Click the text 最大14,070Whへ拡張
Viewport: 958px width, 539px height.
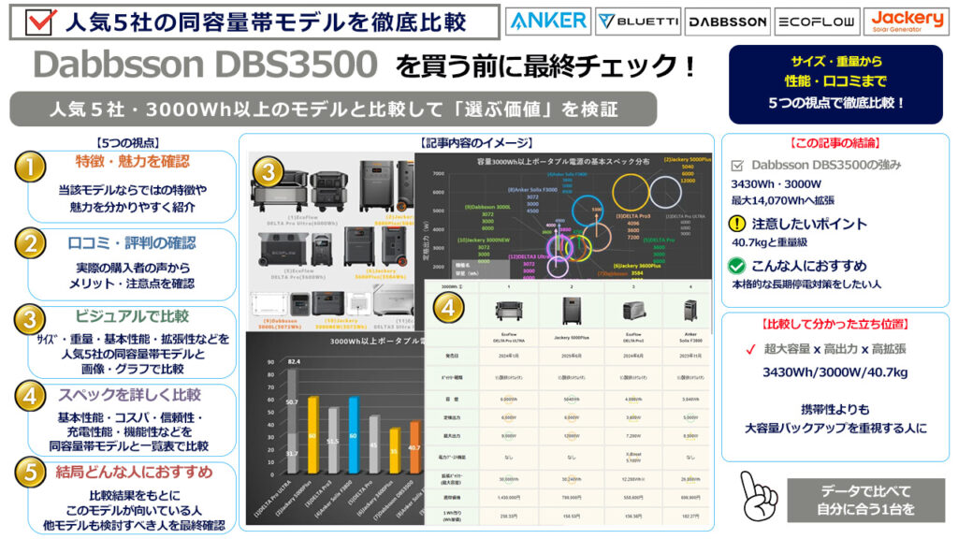[x=783, y=200]
